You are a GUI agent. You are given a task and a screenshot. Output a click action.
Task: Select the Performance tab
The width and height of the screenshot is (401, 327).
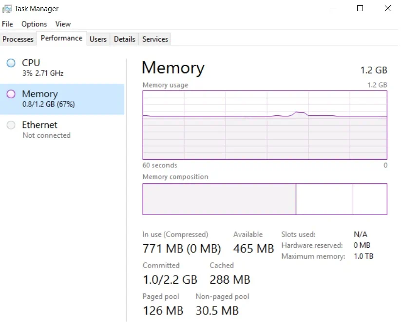point(61,38)
